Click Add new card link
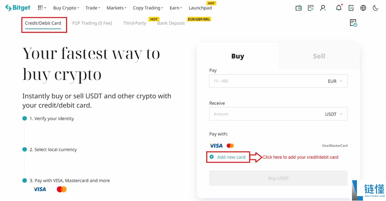Screen dimensions: 386x201 pyautogui.click(x=231, y=157)
